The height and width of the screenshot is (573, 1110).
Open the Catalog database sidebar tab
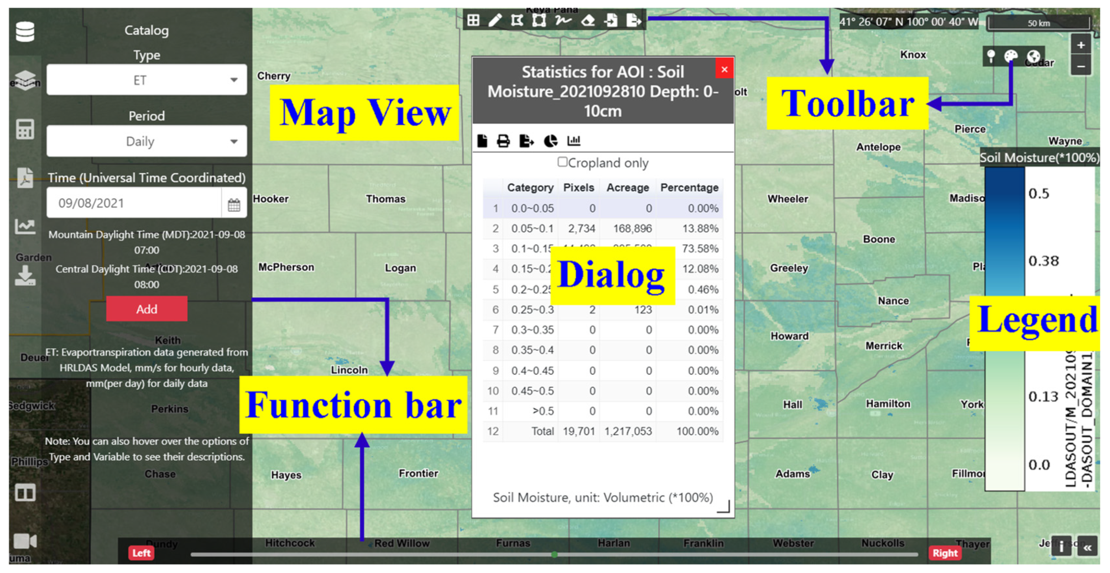tap(25, 32)
